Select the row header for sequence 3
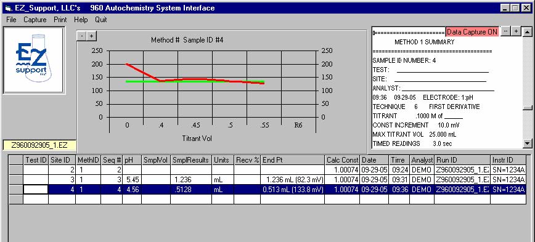The width and height of the screenshot is (535, 242). pyautogui.click(x=15, y=179)
